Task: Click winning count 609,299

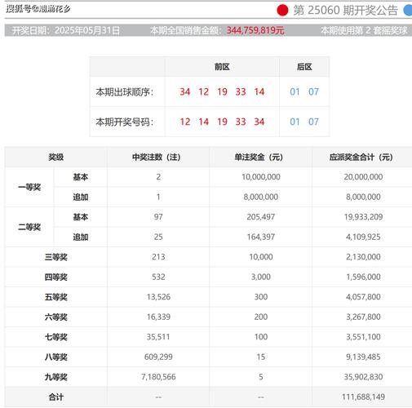Action: (158, 357)
